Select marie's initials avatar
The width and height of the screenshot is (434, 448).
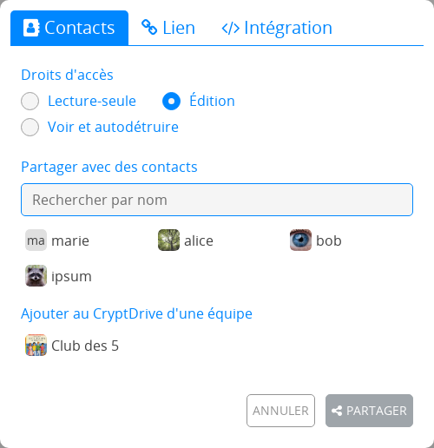(x=36, y=240)
